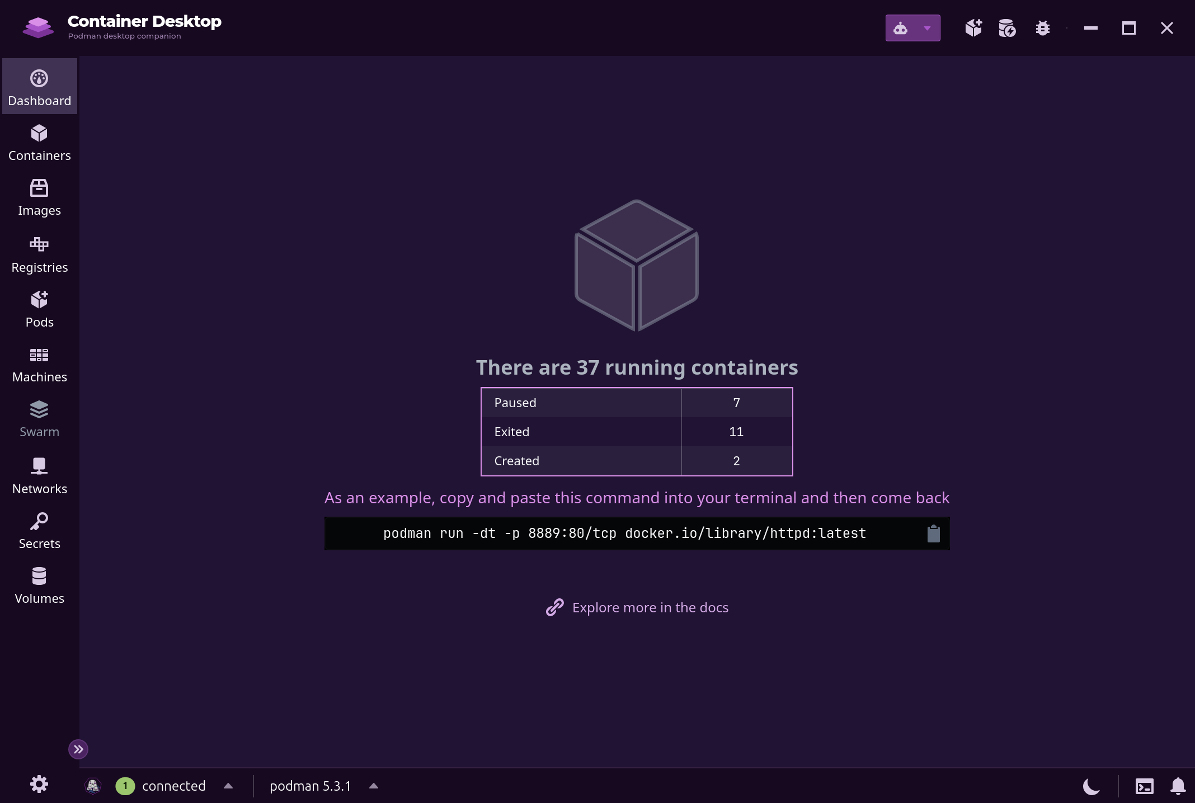1195x803 pixels.
Task: Close the Container Desktop window
Action: [1167, 28]
